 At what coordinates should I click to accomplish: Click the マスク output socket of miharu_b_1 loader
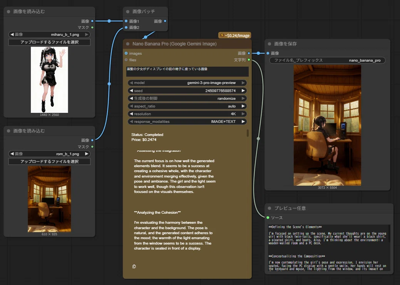92,27
